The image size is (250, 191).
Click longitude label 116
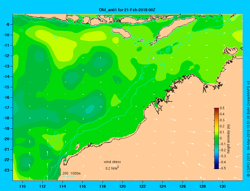[83, 186]
